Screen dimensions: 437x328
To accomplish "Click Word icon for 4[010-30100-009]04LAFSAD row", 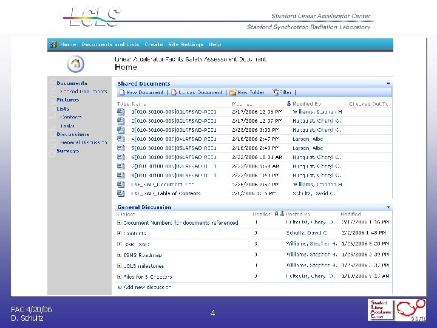I will (121, 139).
